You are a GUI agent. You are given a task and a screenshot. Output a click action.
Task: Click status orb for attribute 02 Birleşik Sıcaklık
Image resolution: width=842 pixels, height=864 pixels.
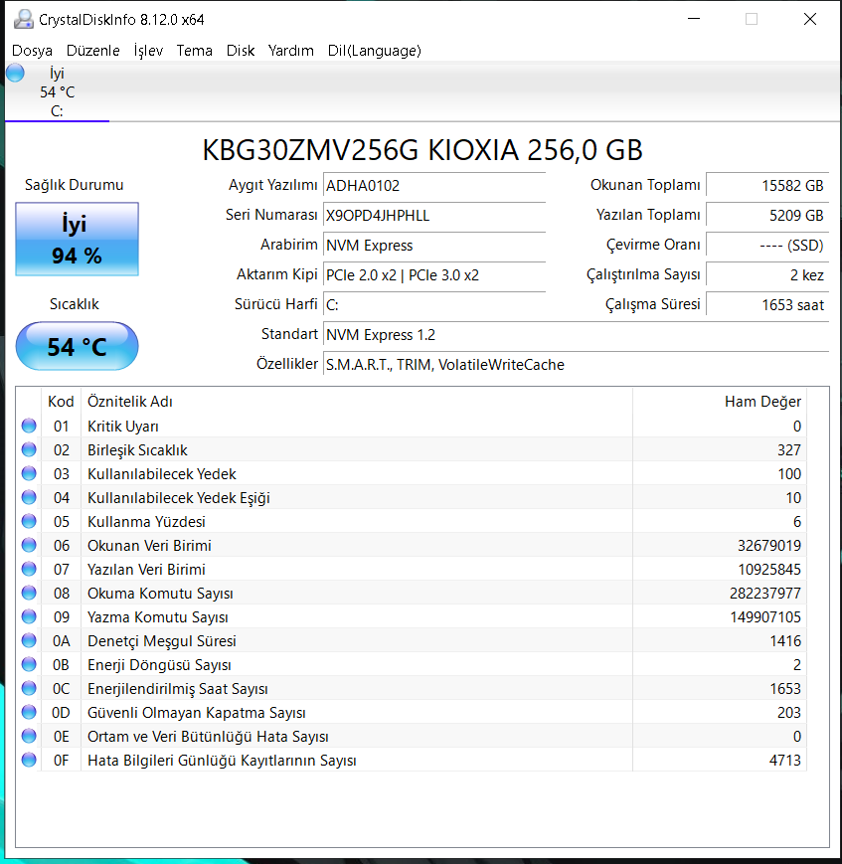click(x=29, y=449)
